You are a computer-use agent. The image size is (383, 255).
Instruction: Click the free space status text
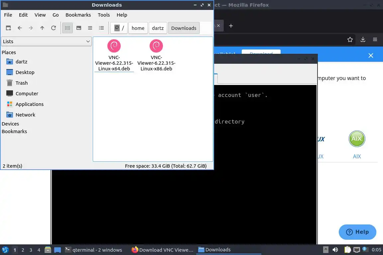[x=166, y=166]
